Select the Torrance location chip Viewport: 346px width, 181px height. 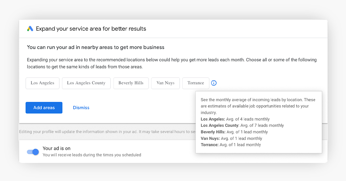(x=196, y=83)
